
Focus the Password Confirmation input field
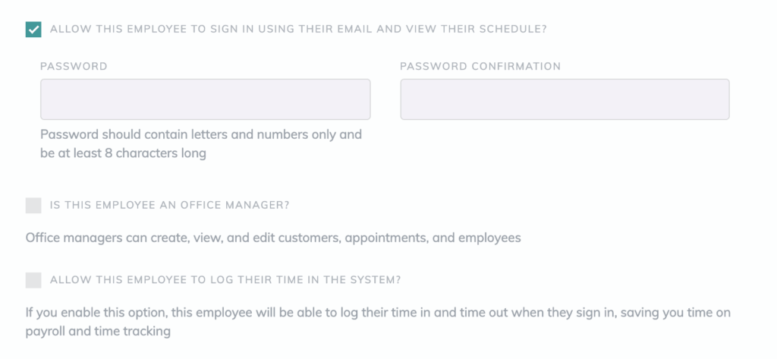565,99
